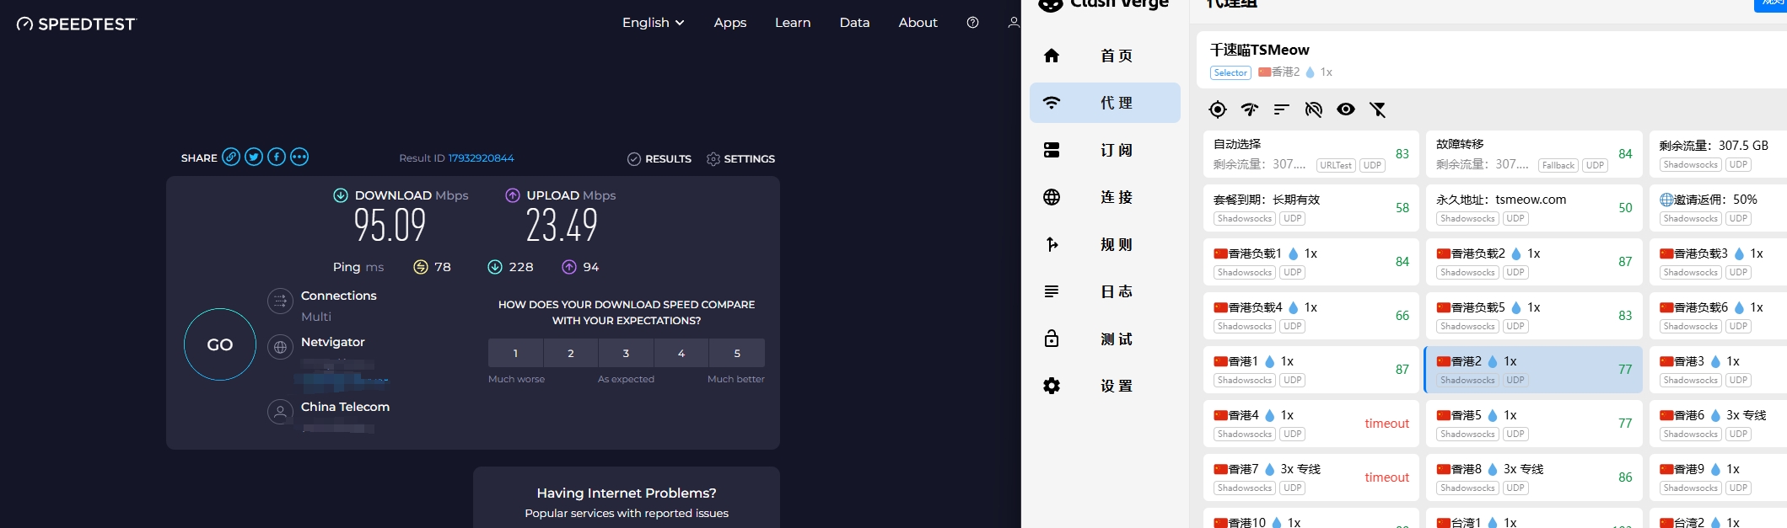1787x528 pixels.
Task: Switch to the 首页 tab in Clash Verge
Action: (x=1105, y=56)
